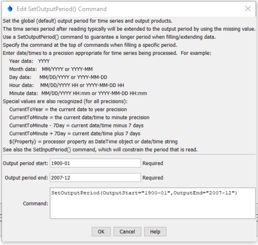
Task: Close the Edit SetOutputPeriod() Command dialog
Action: (x=248, y=9)
